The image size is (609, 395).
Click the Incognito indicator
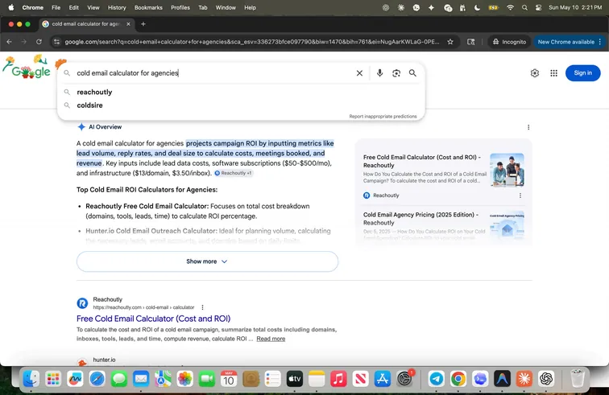pos(509,42)
